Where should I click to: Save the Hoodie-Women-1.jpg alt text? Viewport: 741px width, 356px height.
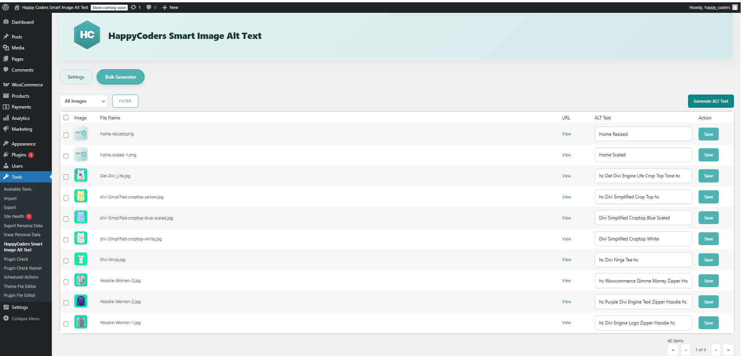click(x=708, y=323)
